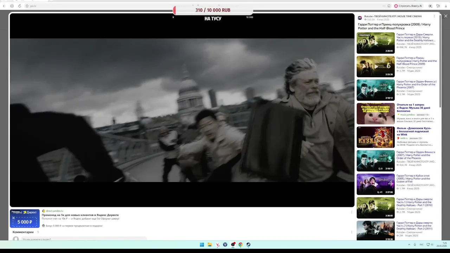
Task: Open the tabs panel icon in browser toolbar
Action: click(x=438, y=6)
